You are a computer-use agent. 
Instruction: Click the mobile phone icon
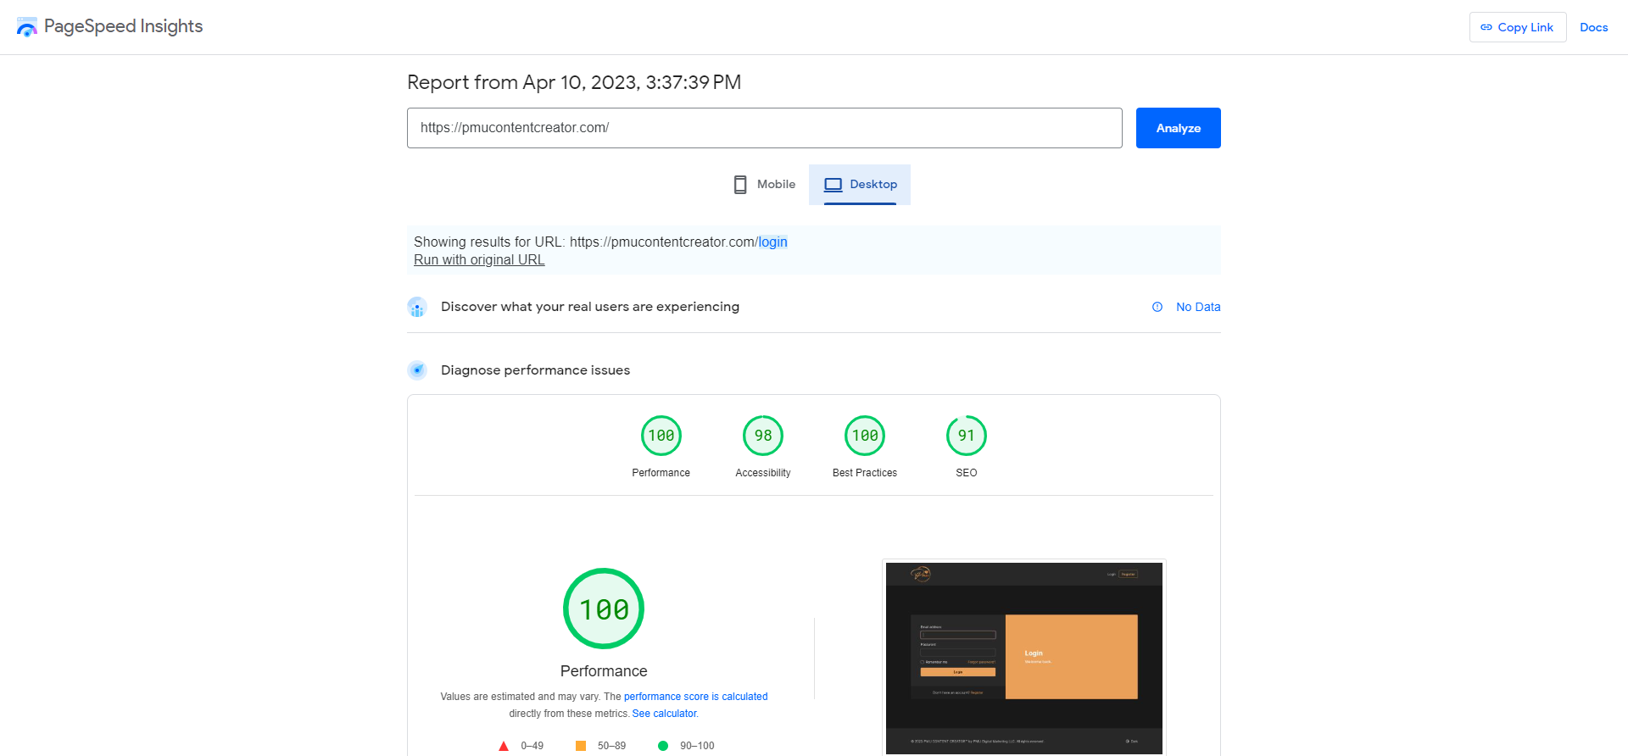point(740,184)
